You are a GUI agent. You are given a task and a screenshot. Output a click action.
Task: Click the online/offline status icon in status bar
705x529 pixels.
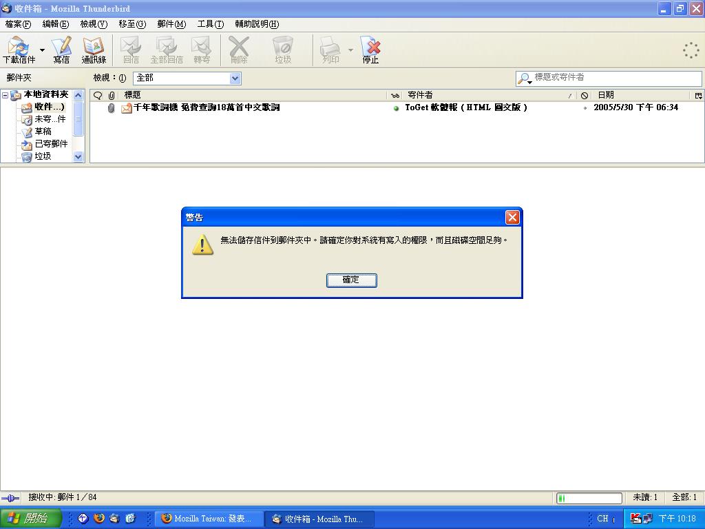(10, 497)
